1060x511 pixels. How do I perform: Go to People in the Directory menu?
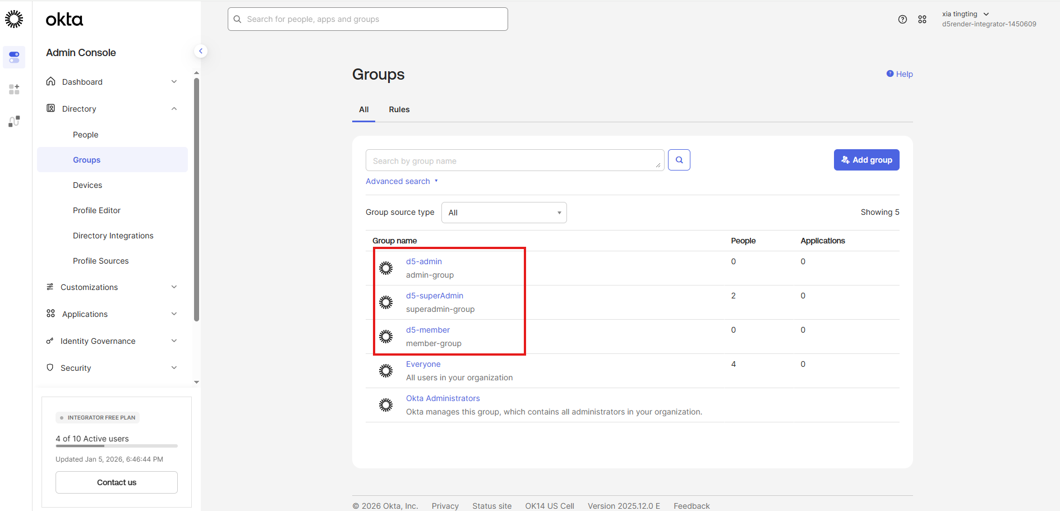[x=86, y=135]
